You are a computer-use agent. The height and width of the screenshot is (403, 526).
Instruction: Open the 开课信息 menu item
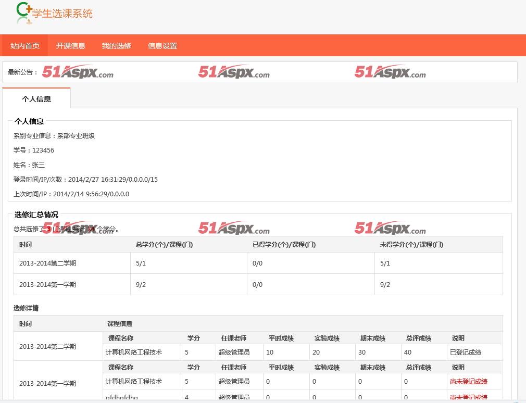71,46
